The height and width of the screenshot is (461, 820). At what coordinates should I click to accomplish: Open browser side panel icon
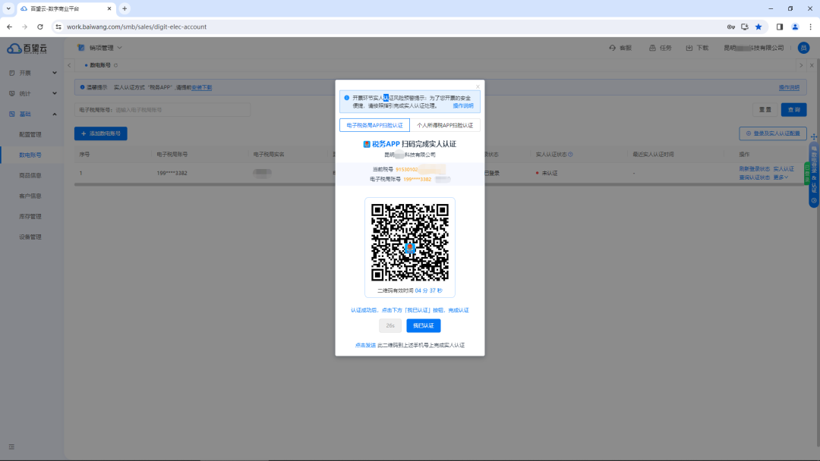click(x=780, y=27)
